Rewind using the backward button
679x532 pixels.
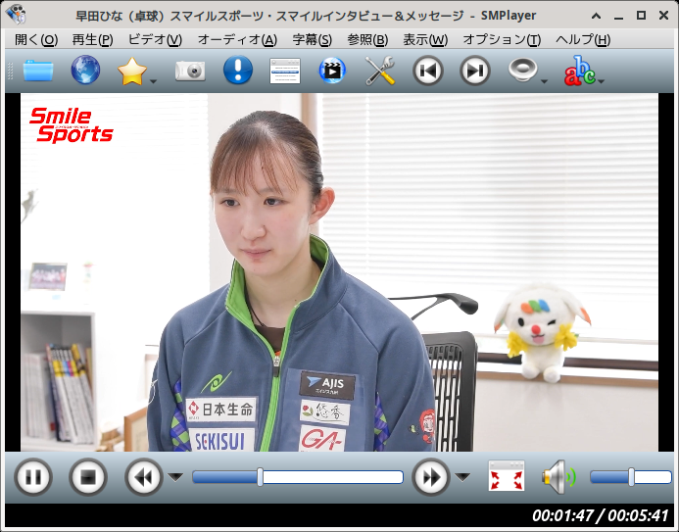[144, 477]
